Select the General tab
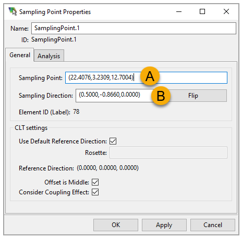Viewport: 242px width, 238px height. pos(20,55)
